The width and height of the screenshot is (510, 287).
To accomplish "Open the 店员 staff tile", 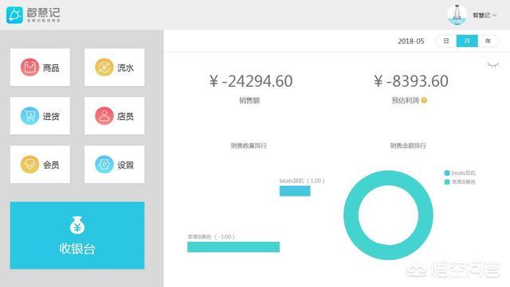I will tap(115, 116).
